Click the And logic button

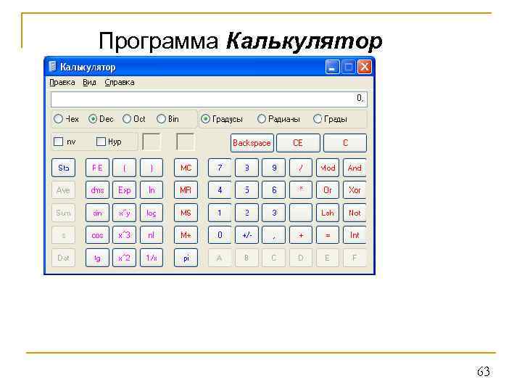[355, 168]
